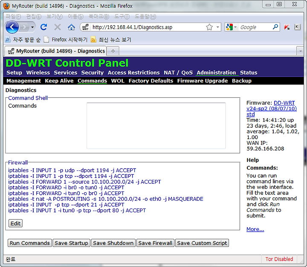Open the 북마크(B) menu
The image size is (307, 267).
point(98,17)
